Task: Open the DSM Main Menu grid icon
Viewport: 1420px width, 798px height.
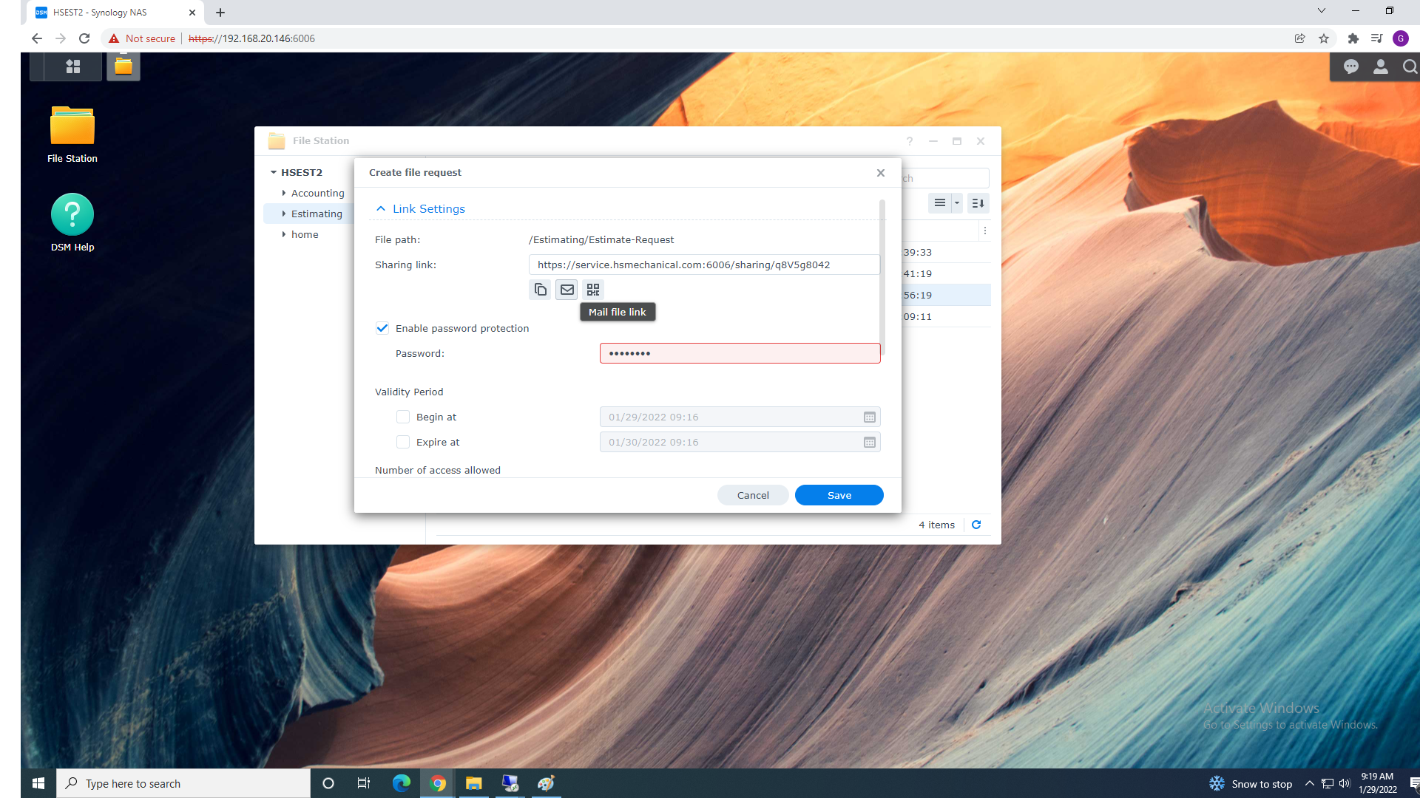Action: (x=72, y=66)
